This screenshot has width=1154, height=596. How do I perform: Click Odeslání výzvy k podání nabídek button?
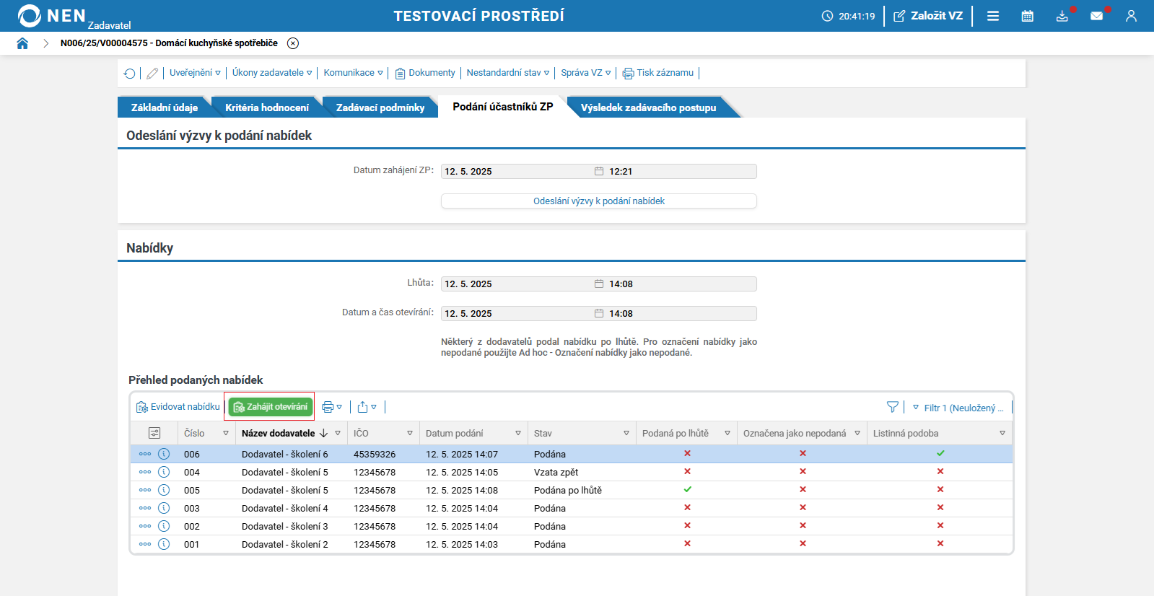(x=599, y=201)
